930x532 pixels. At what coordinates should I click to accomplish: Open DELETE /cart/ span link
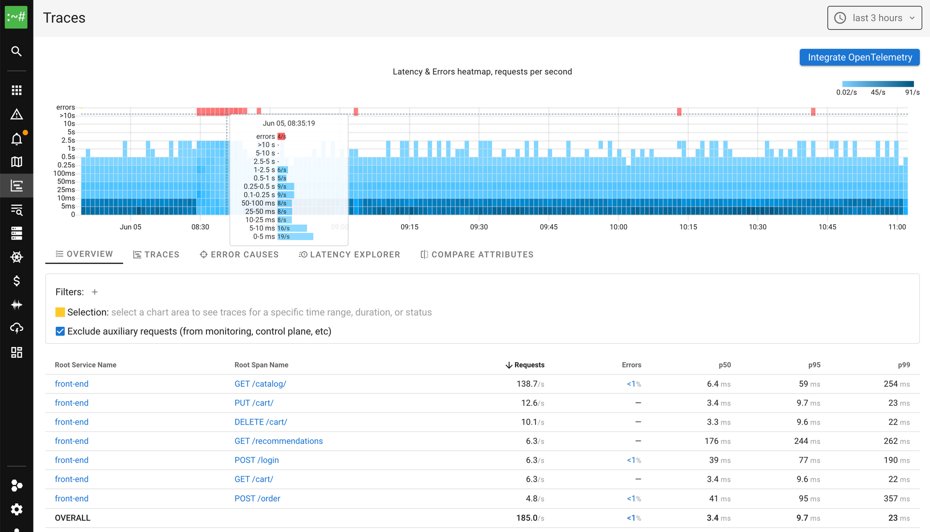261,422
